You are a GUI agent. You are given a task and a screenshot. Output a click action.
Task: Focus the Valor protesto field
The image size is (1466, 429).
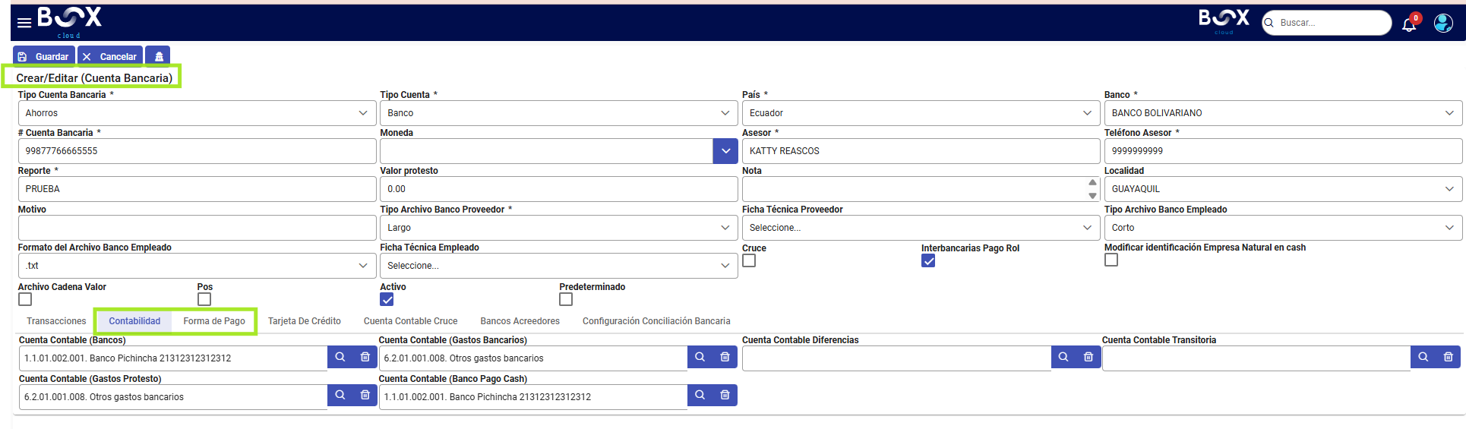click(x=558, y=189)
